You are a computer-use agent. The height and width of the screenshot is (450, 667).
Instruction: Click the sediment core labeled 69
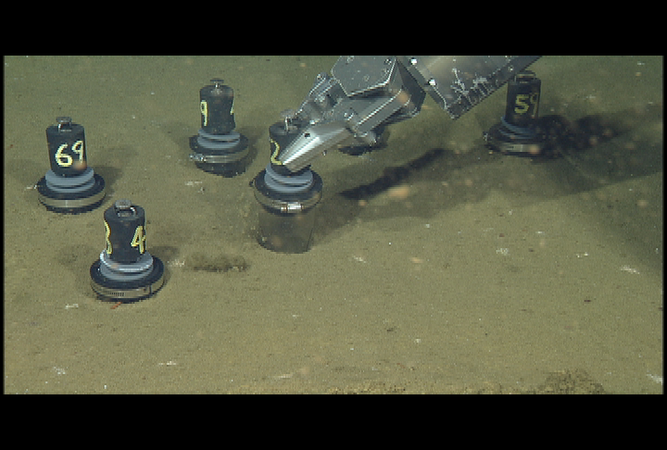click(70, 165)
